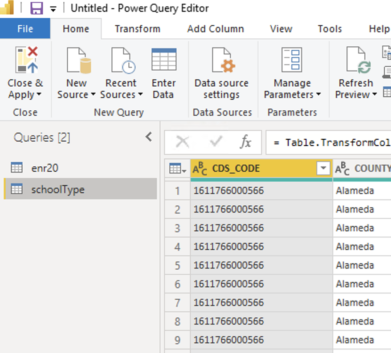
Task: Select row number 3
Action: (177, 228)
